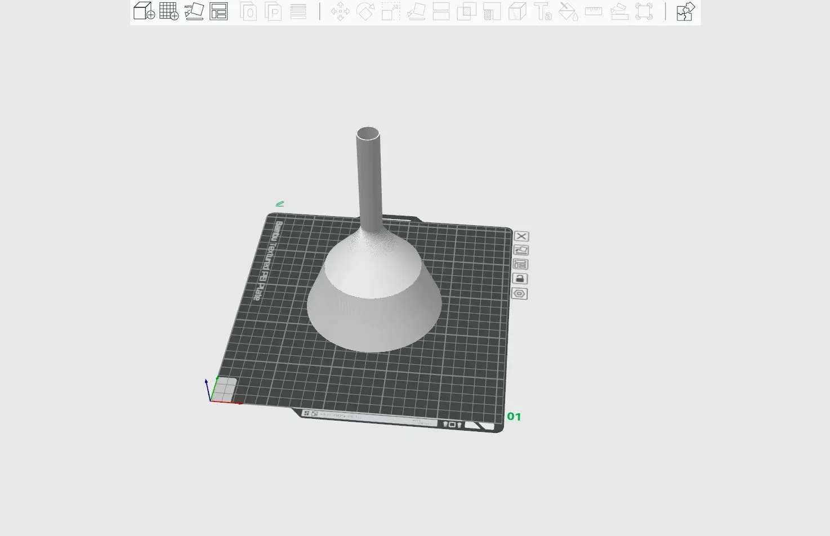Add a new plate via grid icon
The width and height of the screenshot is (830, 536).
(x=169, y=11)
